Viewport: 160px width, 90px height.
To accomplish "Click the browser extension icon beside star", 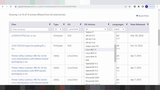I will (134, 6).
